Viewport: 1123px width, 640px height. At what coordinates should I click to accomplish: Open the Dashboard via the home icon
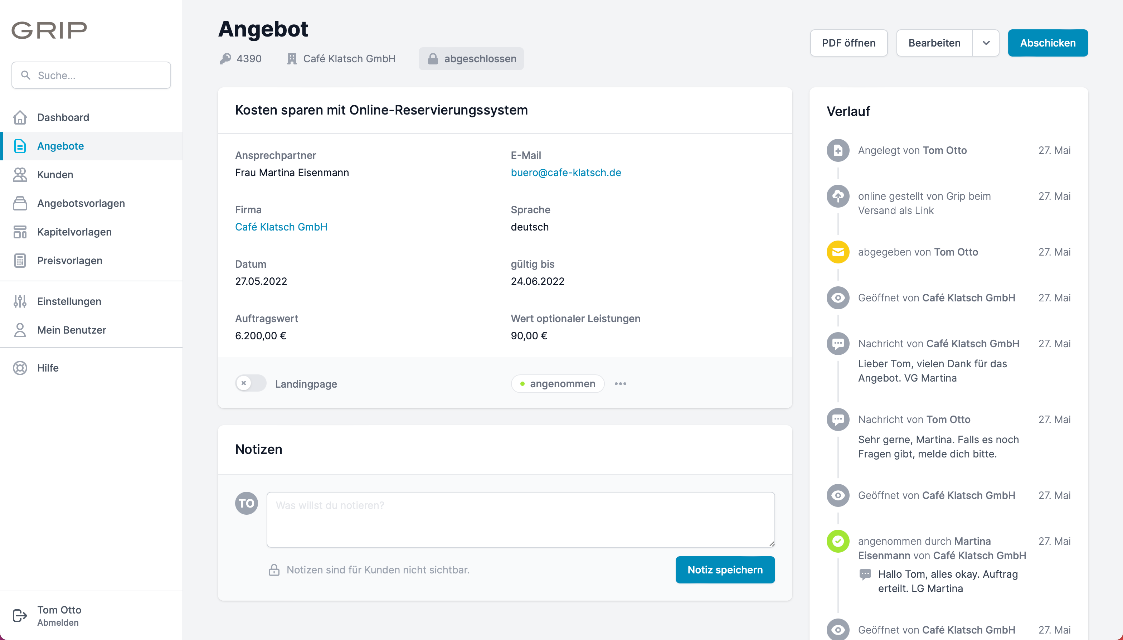(20, 117)
